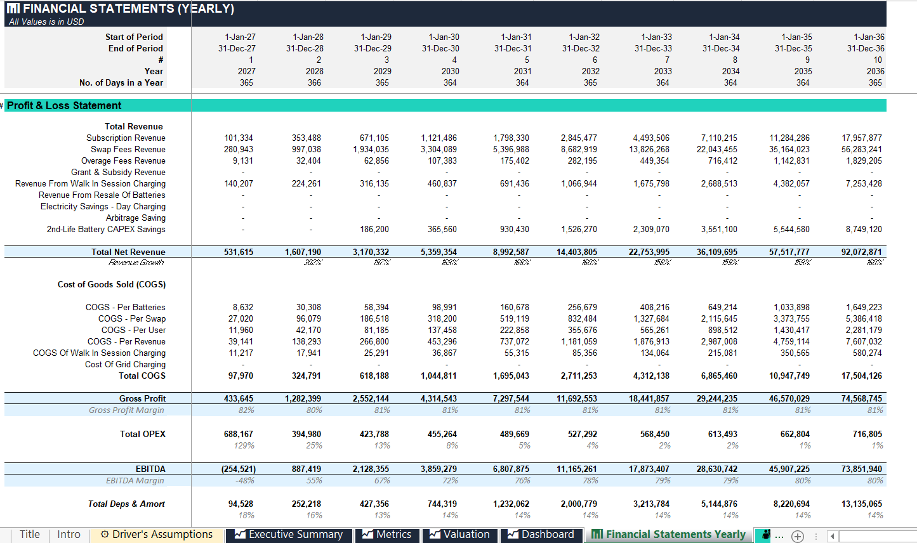The height and width of the screenshot is (543, 917).
Task: Add a new sheet with the plus icon
Action: pos(798,536)
